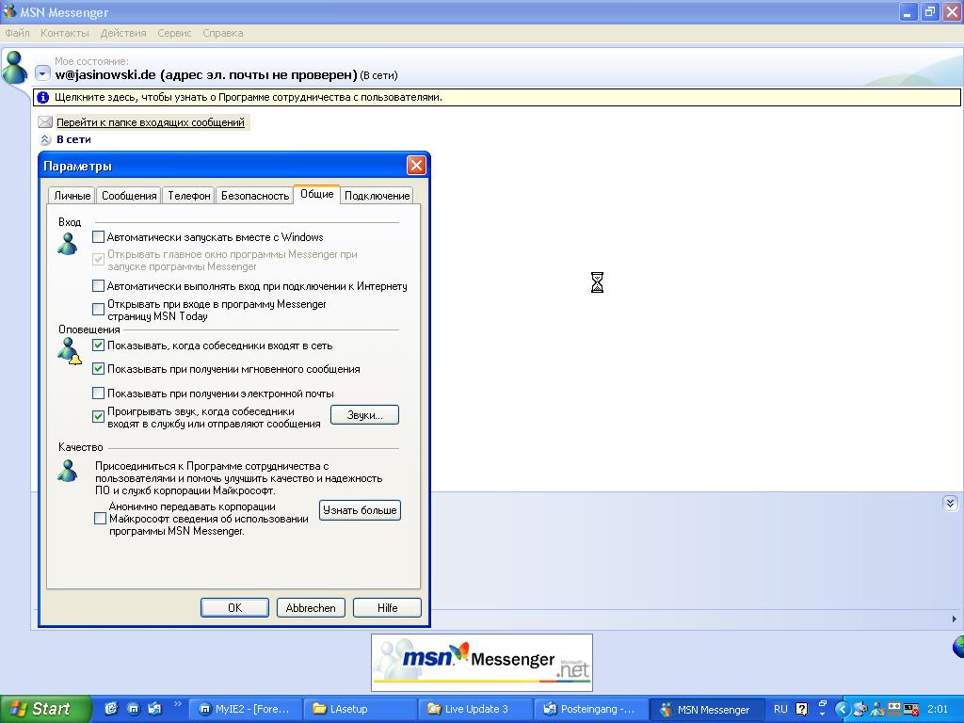
Task: Switch to the Подключение tab
Action: (x=377, y=196)
